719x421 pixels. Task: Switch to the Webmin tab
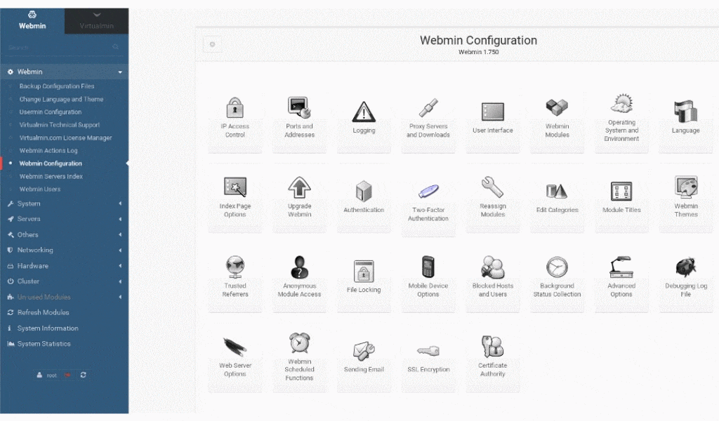pyautogui.click(x=32, y=20)
